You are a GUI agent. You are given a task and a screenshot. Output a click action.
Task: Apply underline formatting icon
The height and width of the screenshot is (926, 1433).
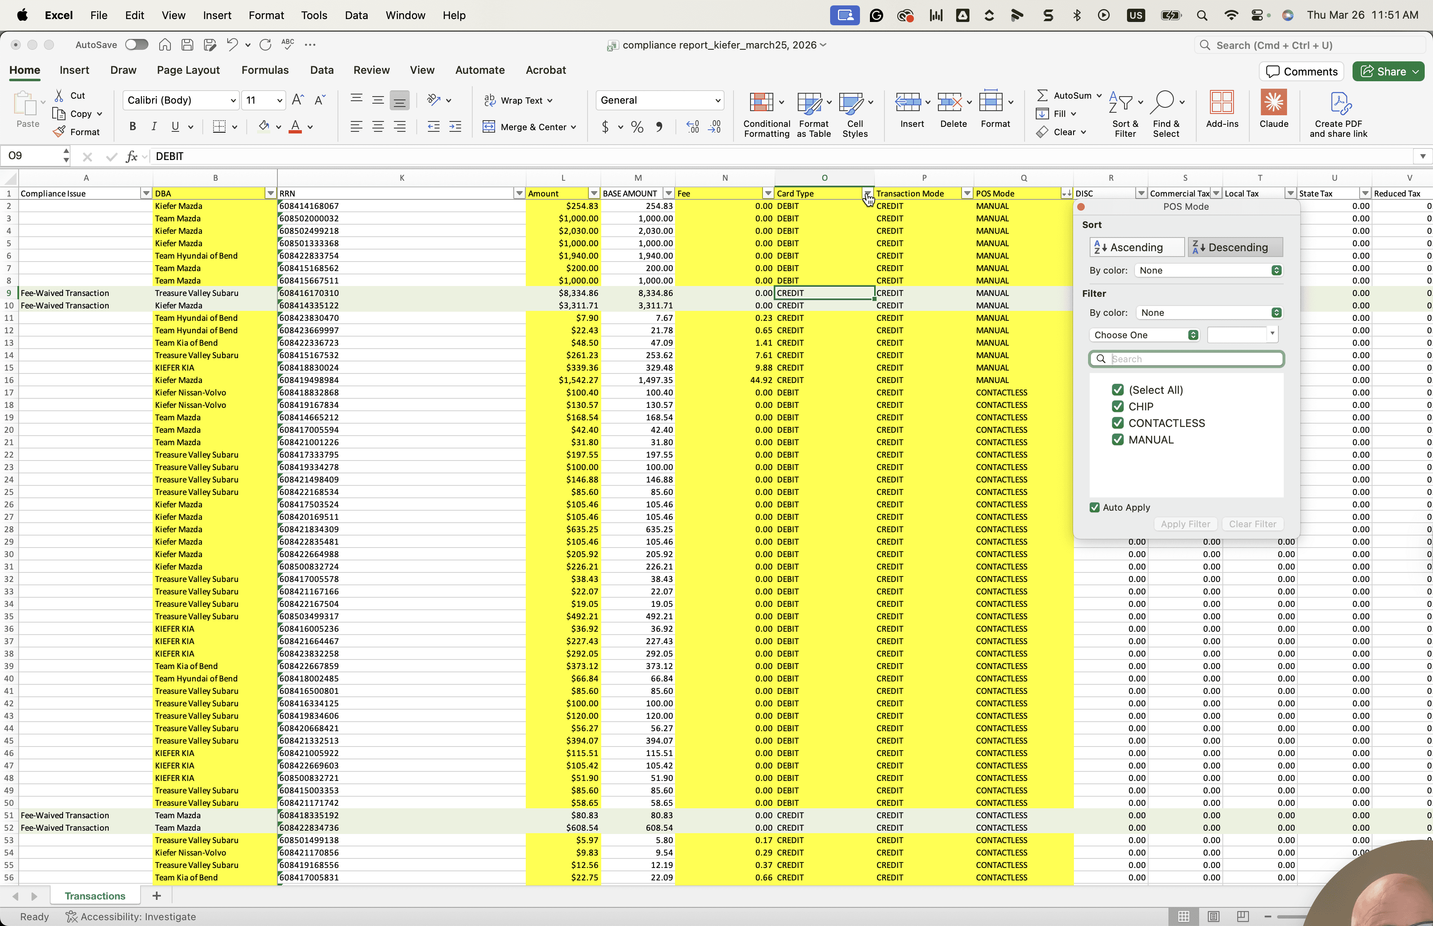click(x=175, y=126)
